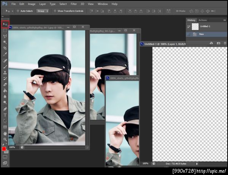Select the Blur tool
This screenshot has height=175, width=228.
[5, 96]
